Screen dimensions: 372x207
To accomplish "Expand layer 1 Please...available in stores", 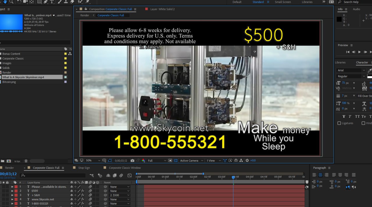I will coord(12,187).
